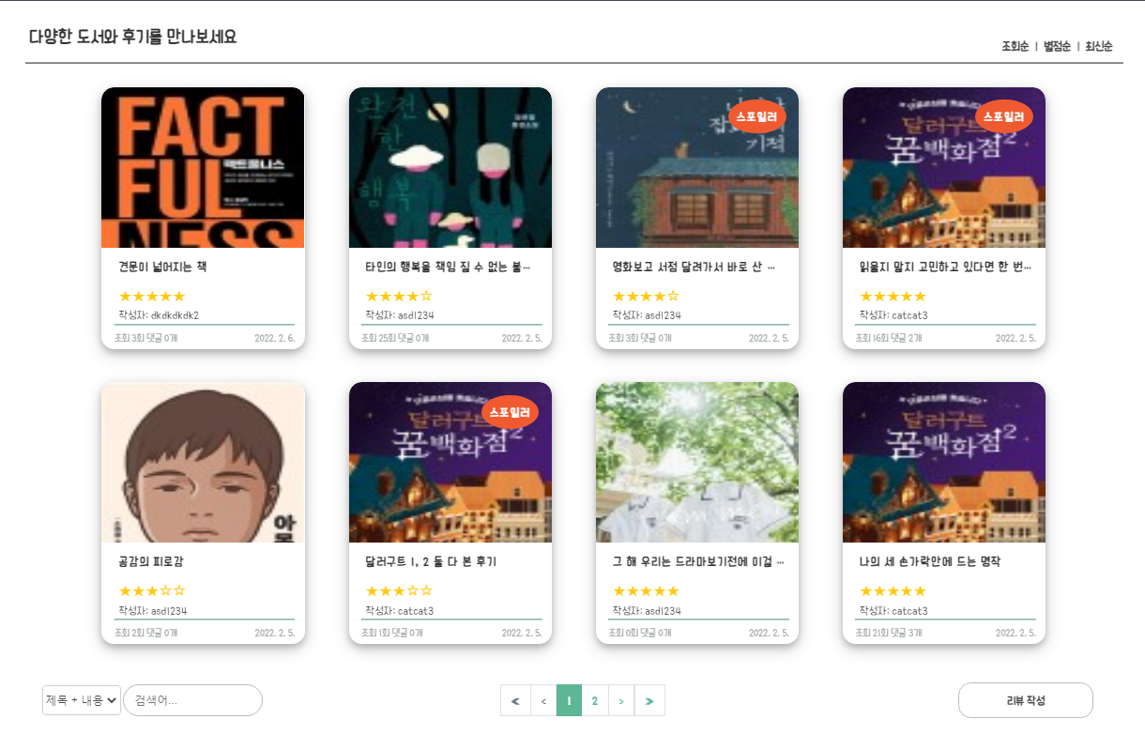Open the review titled '견문이 넓어지는 책'
This screenshot has height=750, width=1145.
tap(162, 267)
